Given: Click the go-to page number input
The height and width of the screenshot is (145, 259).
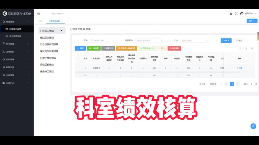Looking at the screenshot, I should (x=251, y=84).
